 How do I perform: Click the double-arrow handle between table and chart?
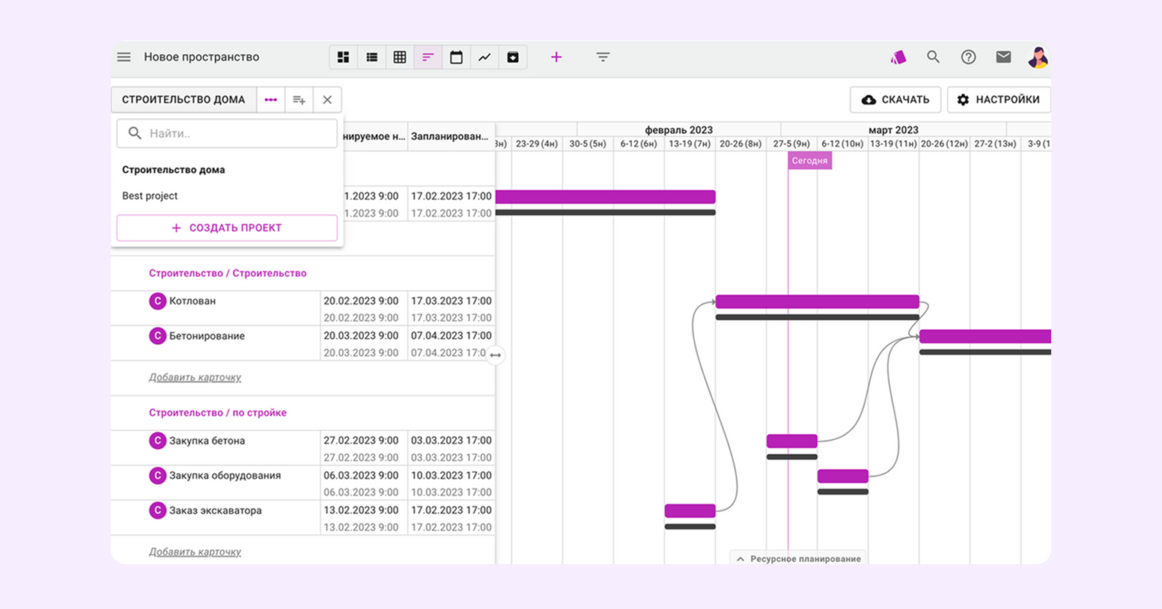(496, 355)
